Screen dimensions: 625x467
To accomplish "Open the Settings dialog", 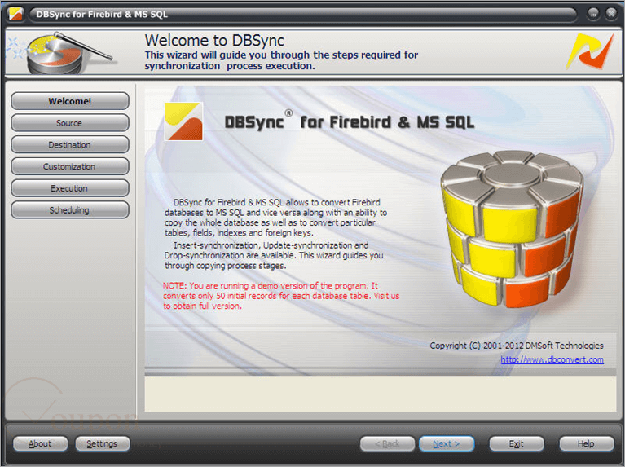I will [103, 443].
